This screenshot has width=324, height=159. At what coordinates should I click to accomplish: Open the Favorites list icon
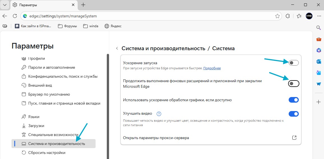click(298, 16)
